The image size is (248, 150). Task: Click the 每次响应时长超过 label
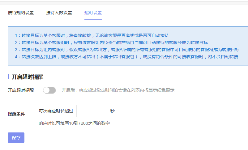tap(56, 111)
